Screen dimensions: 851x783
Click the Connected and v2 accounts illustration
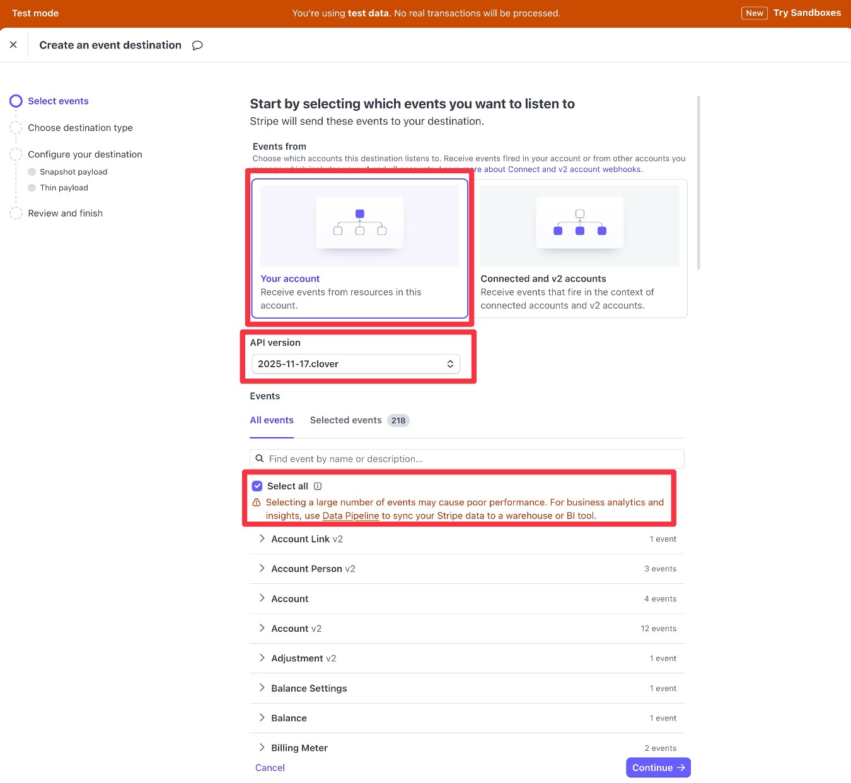[579, 222]
